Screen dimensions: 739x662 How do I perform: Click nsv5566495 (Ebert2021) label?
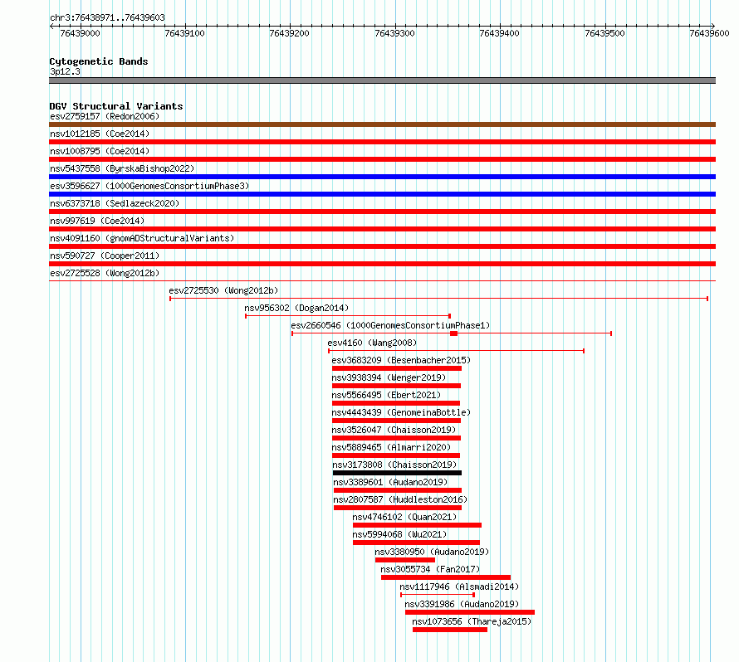click(x=386, y=395)
